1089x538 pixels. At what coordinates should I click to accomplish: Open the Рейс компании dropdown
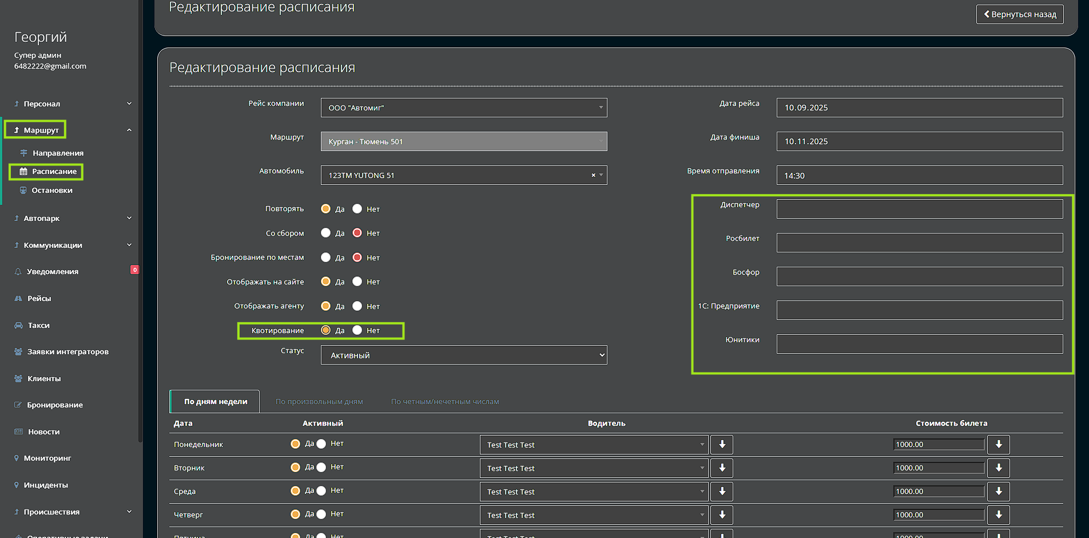464,108
